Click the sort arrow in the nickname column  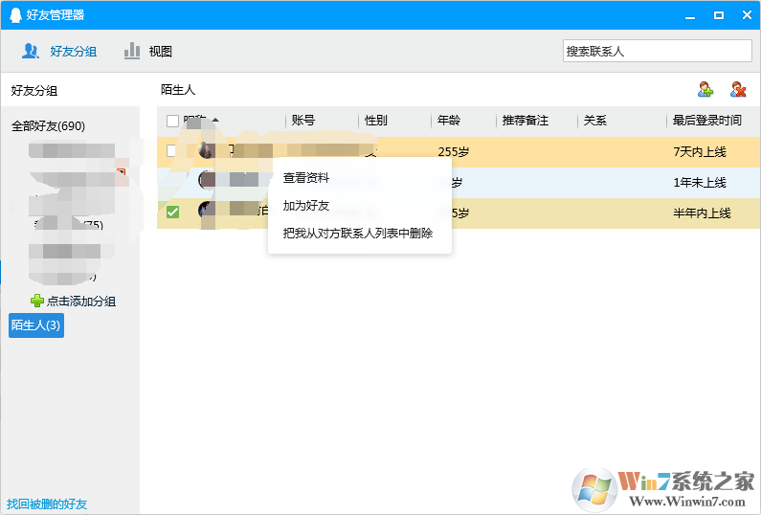(x=215, y=121)
